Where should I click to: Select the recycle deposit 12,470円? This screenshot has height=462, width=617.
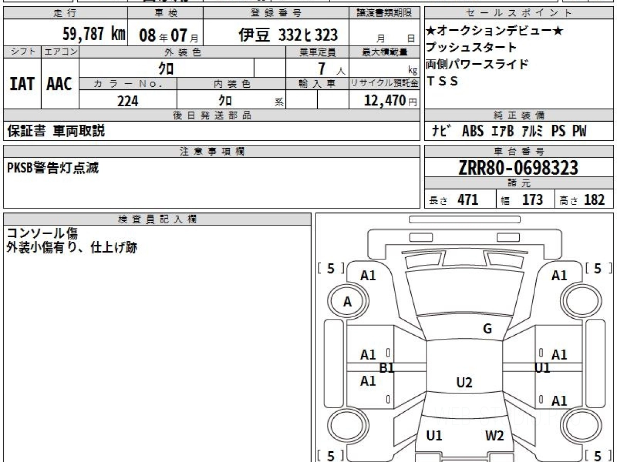click(x=390, y=101)
